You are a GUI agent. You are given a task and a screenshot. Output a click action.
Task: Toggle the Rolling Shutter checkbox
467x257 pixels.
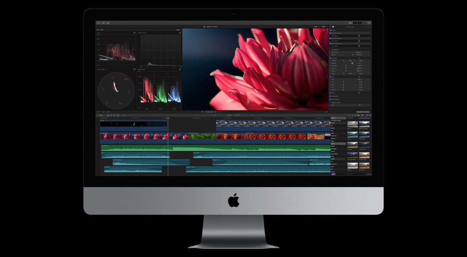click(x=330, y=99)
